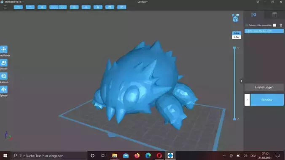Select the Drehen (rotate) tool
The image size is (285, 160).
click(4, 63)
